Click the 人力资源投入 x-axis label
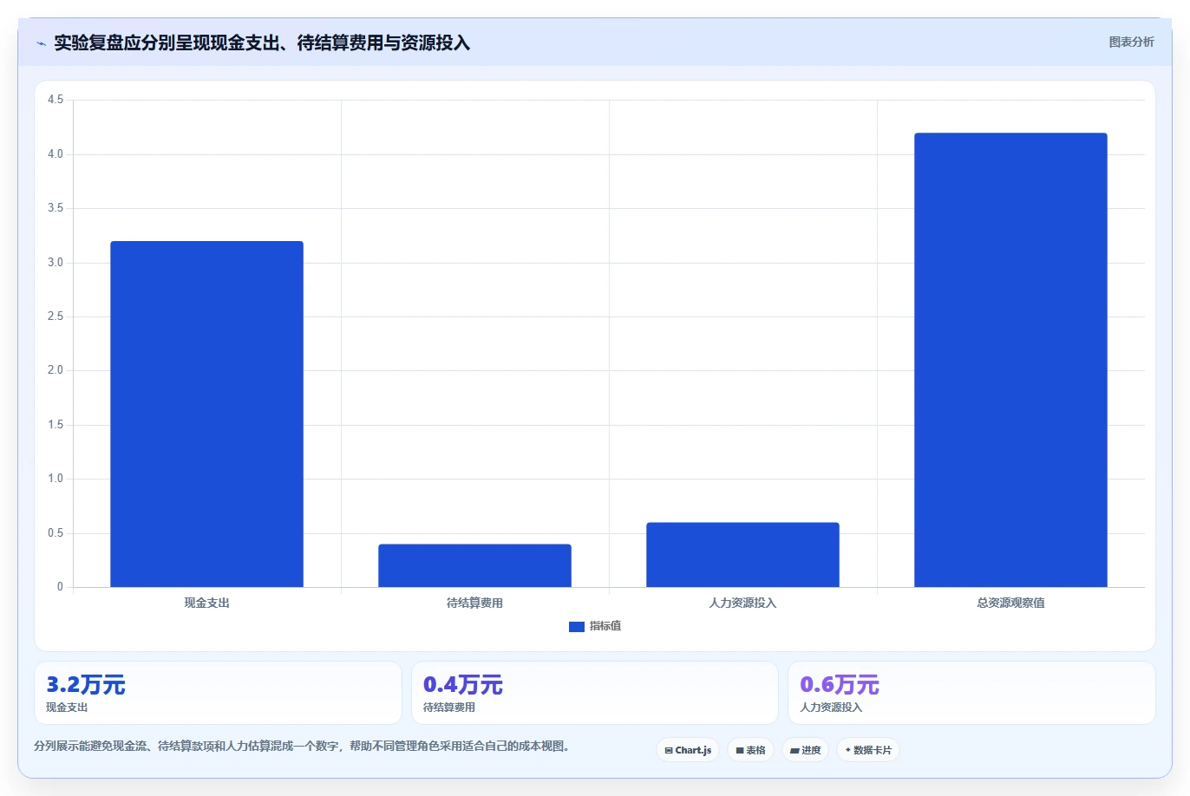 (x=742, y=603)
